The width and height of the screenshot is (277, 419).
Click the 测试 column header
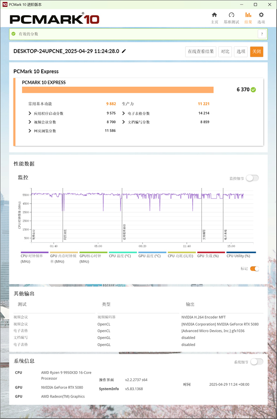22,304
